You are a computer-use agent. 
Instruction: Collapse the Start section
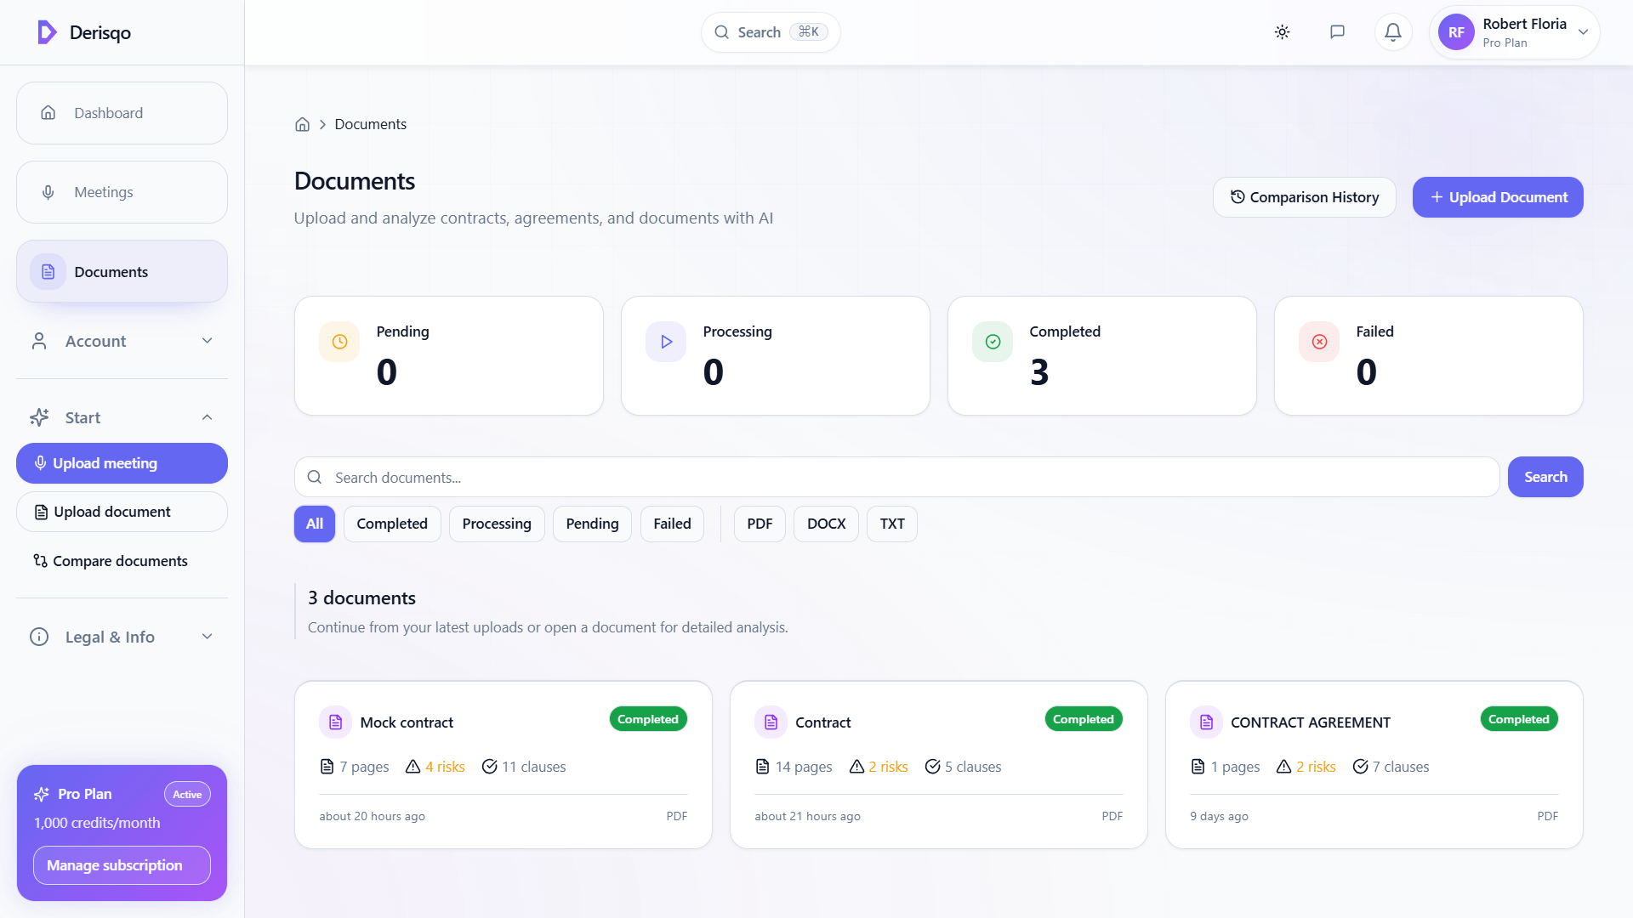[x=122, y=417]
